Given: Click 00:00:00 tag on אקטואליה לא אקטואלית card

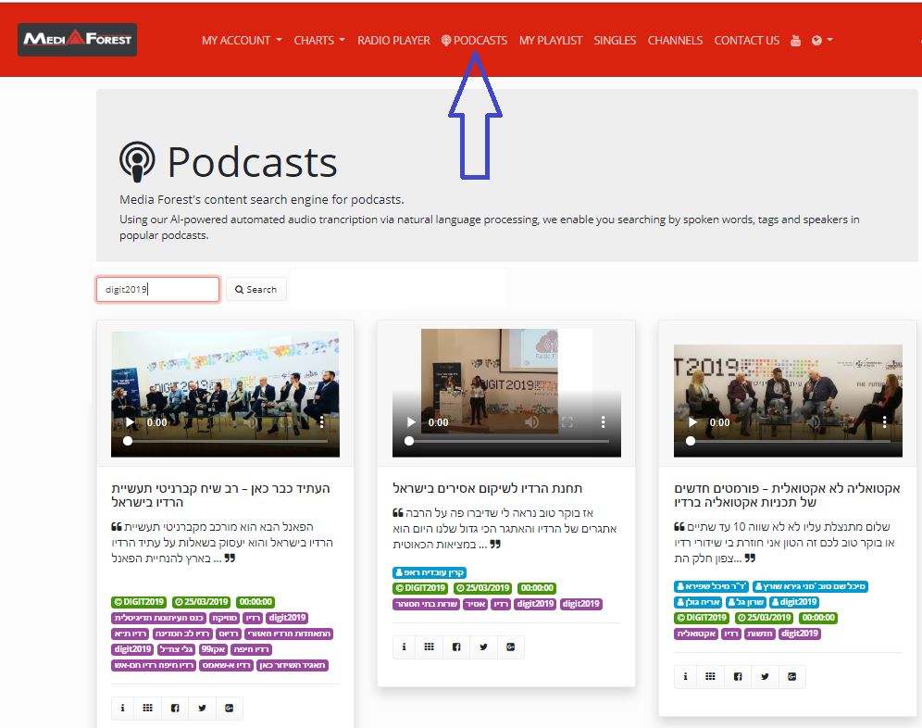Looking at the screenshot, I should [x=818, y=618].
